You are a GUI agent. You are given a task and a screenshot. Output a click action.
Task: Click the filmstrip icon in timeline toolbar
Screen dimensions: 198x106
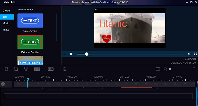(x=6, y=69)
